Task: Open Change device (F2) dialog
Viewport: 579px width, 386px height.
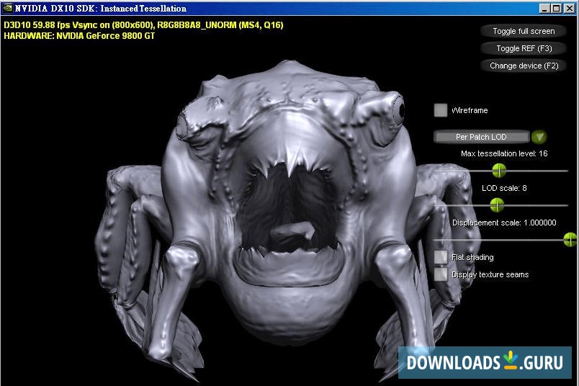Action: pyautogui.click(x=524, y=66)
